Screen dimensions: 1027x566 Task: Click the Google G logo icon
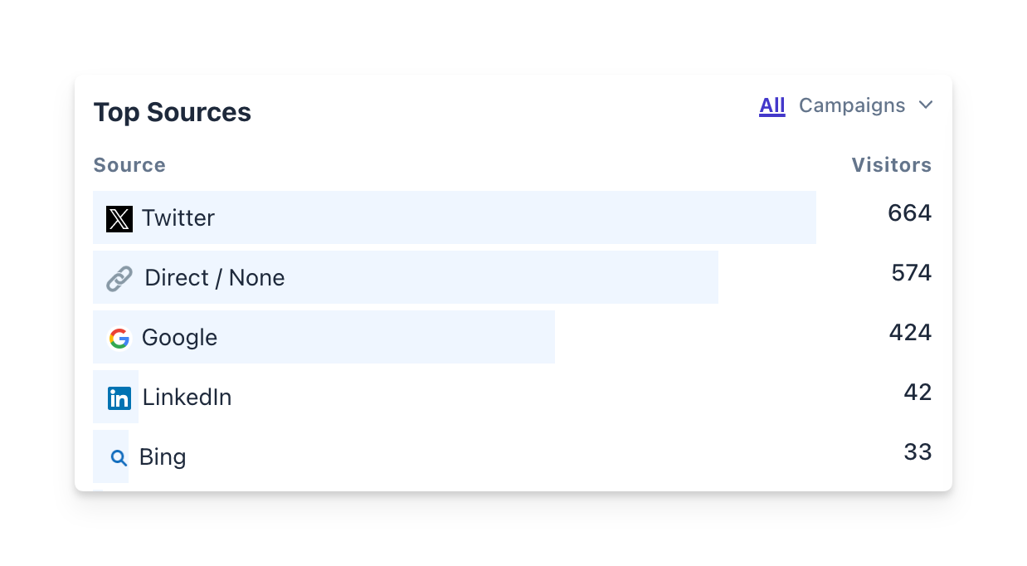coord(119,339)
